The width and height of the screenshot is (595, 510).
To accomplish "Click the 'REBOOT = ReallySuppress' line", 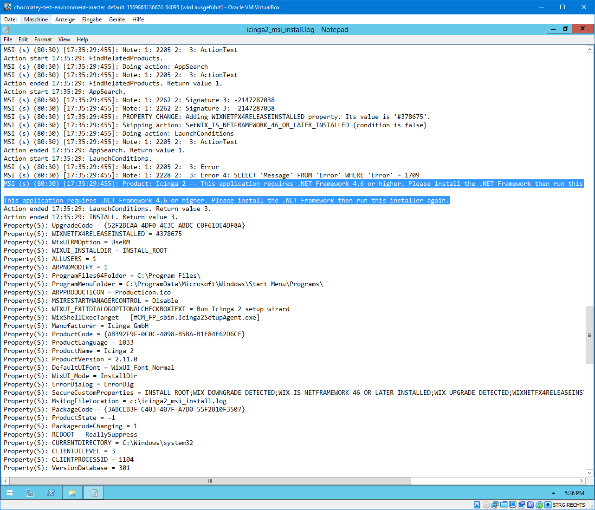I will tap(71, 434).
